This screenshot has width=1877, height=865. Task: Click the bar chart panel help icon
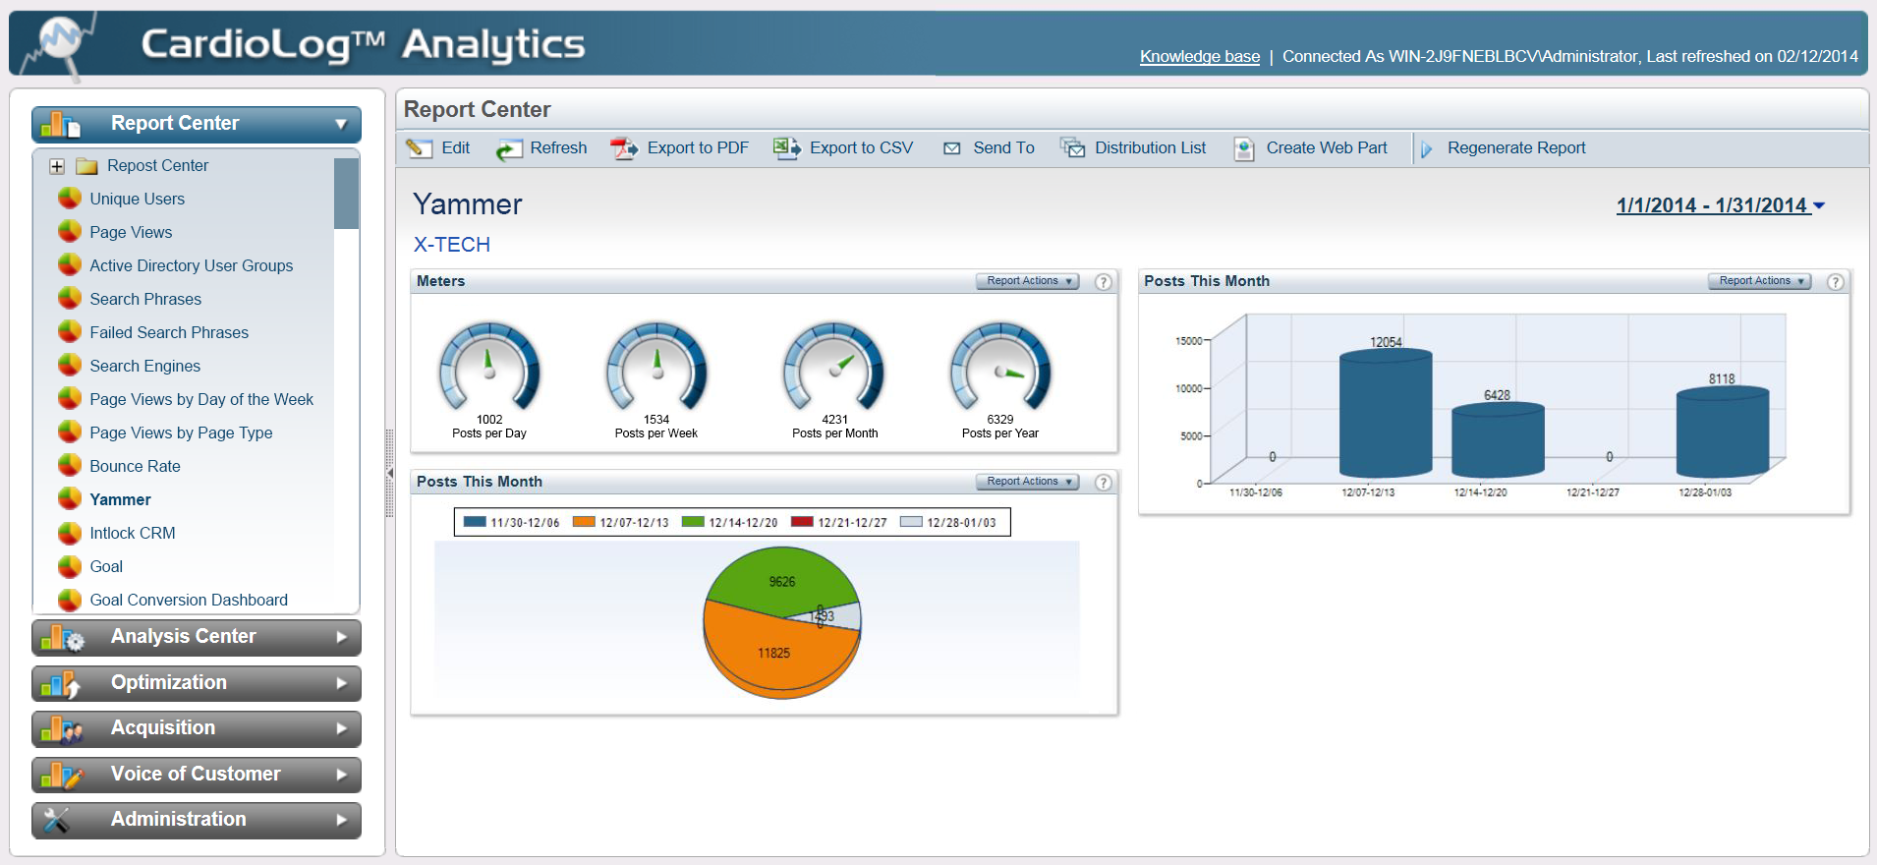point(1835,282)
